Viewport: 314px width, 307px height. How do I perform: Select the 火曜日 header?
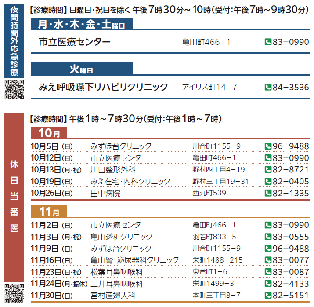click(x=81, y=69)
